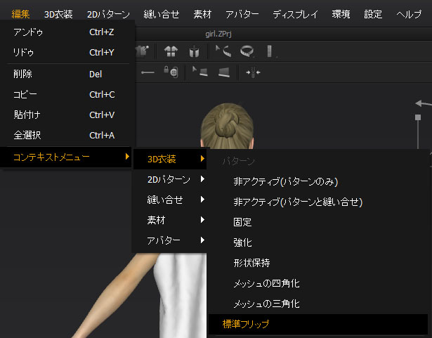
Task: Select 非アクティブ(パターンのみ) option
Action: 318,182
